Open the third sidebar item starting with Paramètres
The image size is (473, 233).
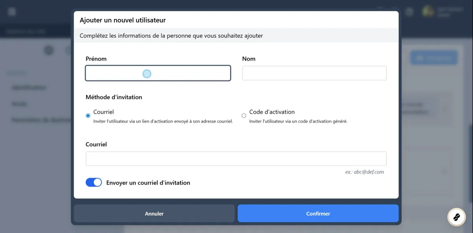pyautogui.click(x=35, y=120)
